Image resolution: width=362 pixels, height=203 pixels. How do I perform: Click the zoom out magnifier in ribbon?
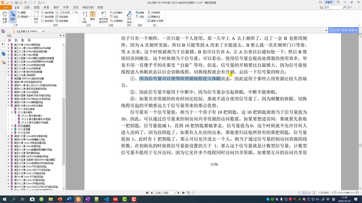click(x=57, y=13)
